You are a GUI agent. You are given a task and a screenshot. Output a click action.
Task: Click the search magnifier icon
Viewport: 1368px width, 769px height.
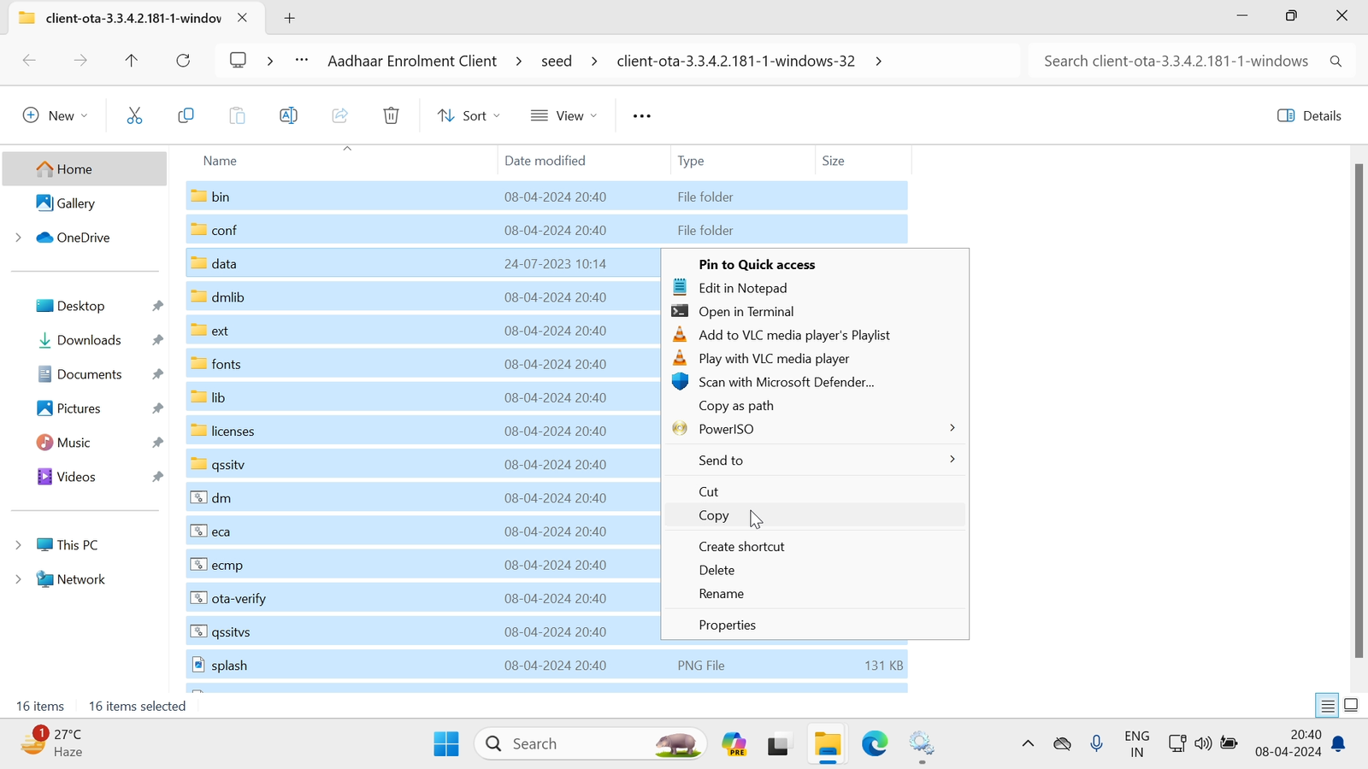pos(1336,62)
